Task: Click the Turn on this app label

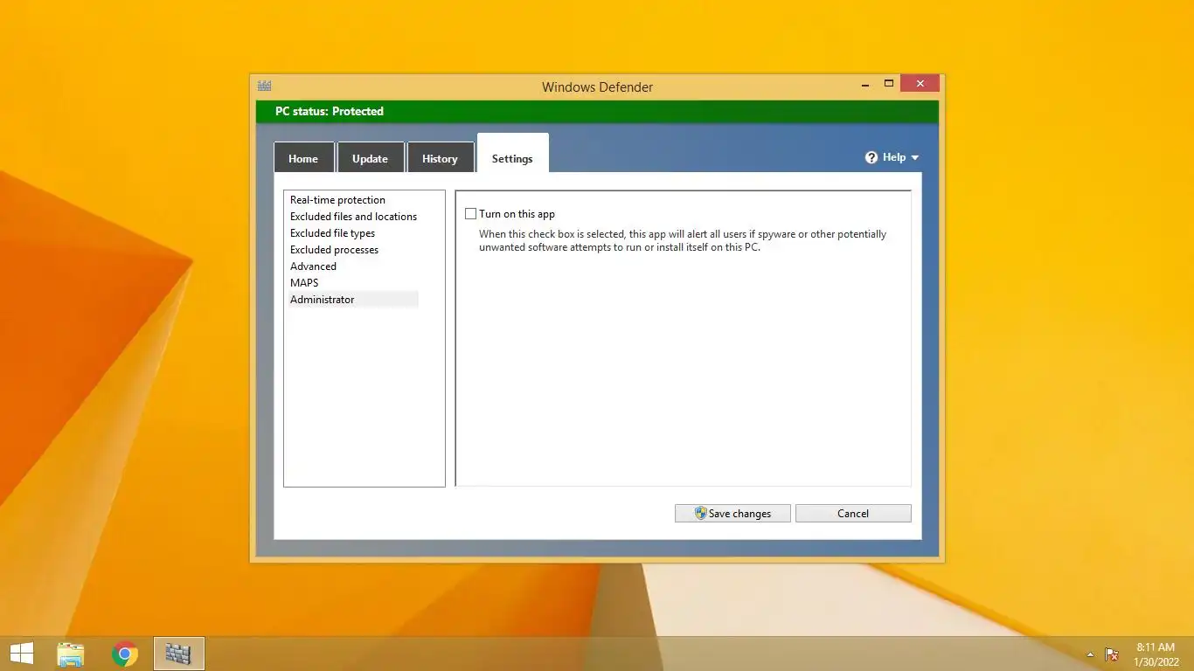Action: pos(517,214)
